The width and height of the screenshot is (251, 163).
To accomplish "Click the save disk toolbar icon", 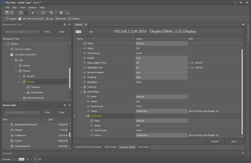I will click(12, 13).
